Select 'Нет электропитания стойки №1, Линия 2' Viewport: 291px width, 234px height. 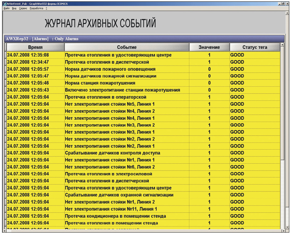point(110,202)
